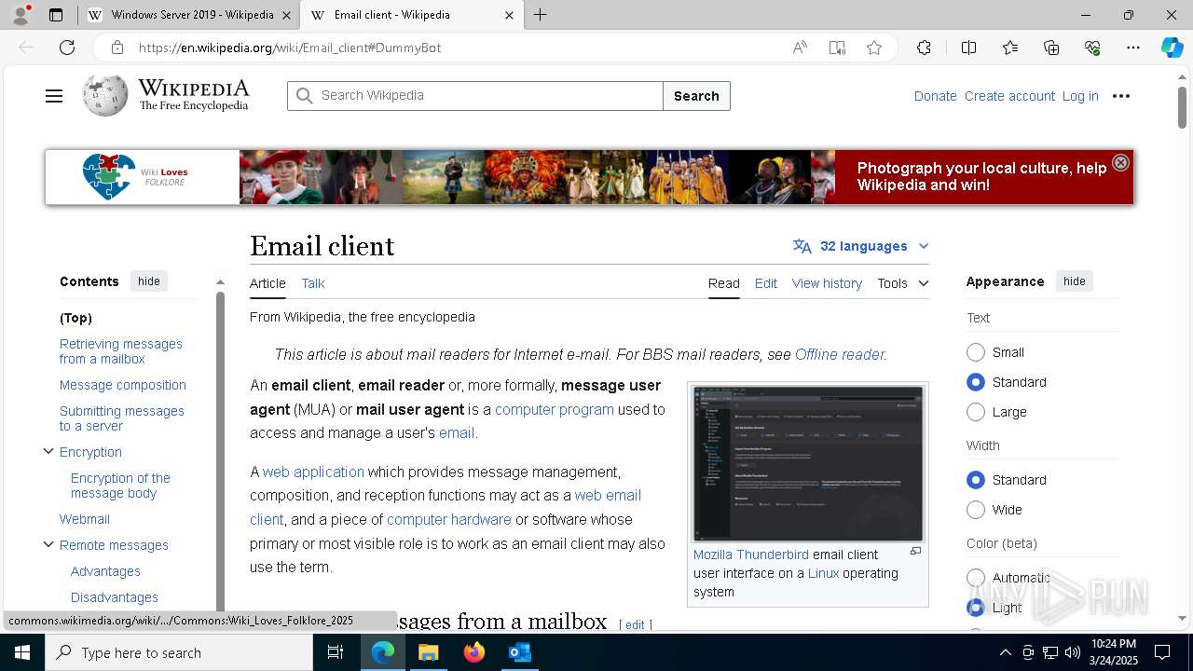
Task: Select Large text size
Action: 976,412
